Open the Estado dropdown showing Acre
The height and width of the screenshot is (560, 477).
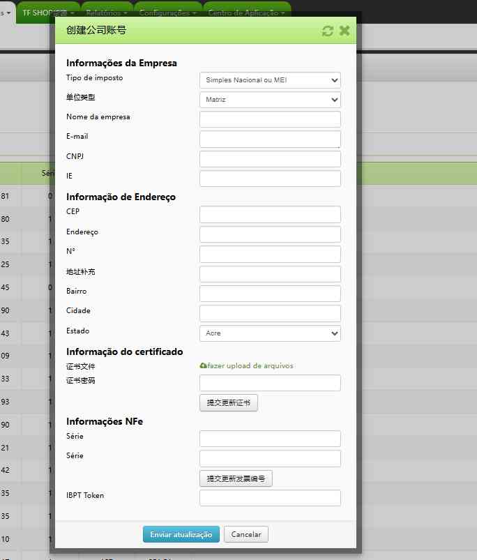(270, 333)
